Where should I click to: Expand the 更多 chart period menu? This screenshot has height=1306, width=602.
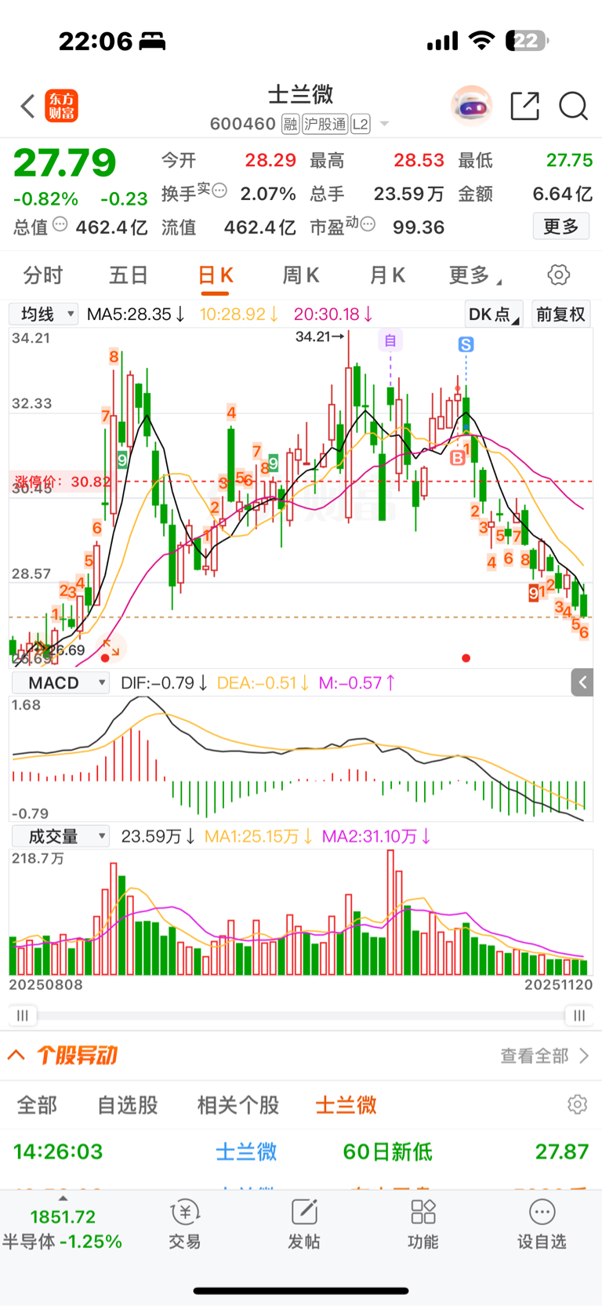pos(475,275)
